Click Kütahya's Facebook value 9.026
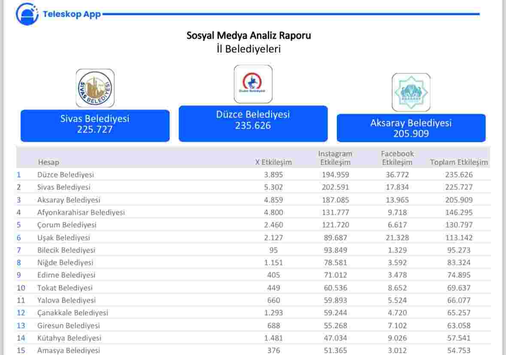506x355 pixels. click(397, 338)
